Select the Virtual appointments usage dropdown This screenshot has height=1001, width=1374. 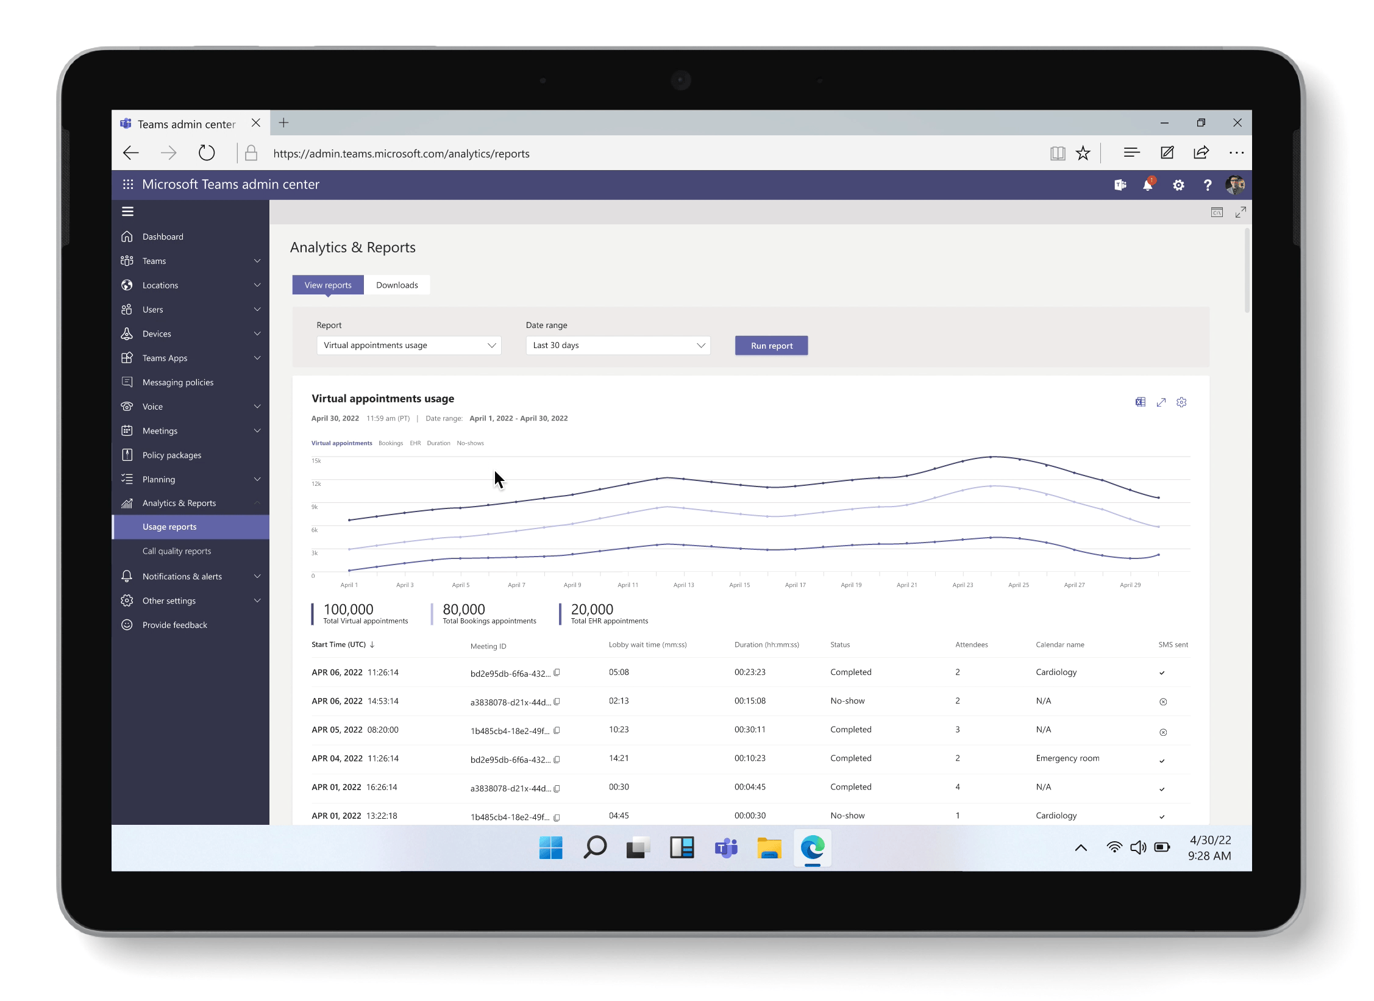click(407, 344)
